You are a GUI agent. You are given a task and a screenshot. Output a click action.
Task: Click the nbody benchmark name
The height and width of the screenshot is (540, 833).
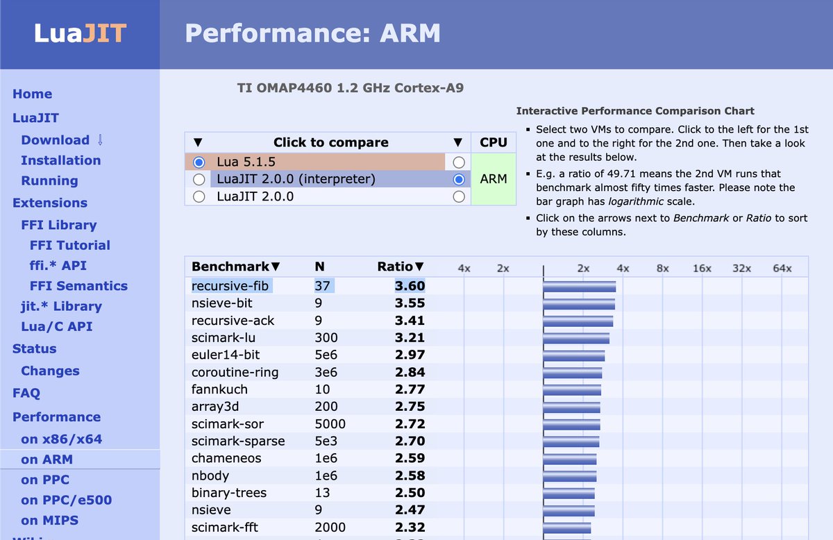pos(210,475)
